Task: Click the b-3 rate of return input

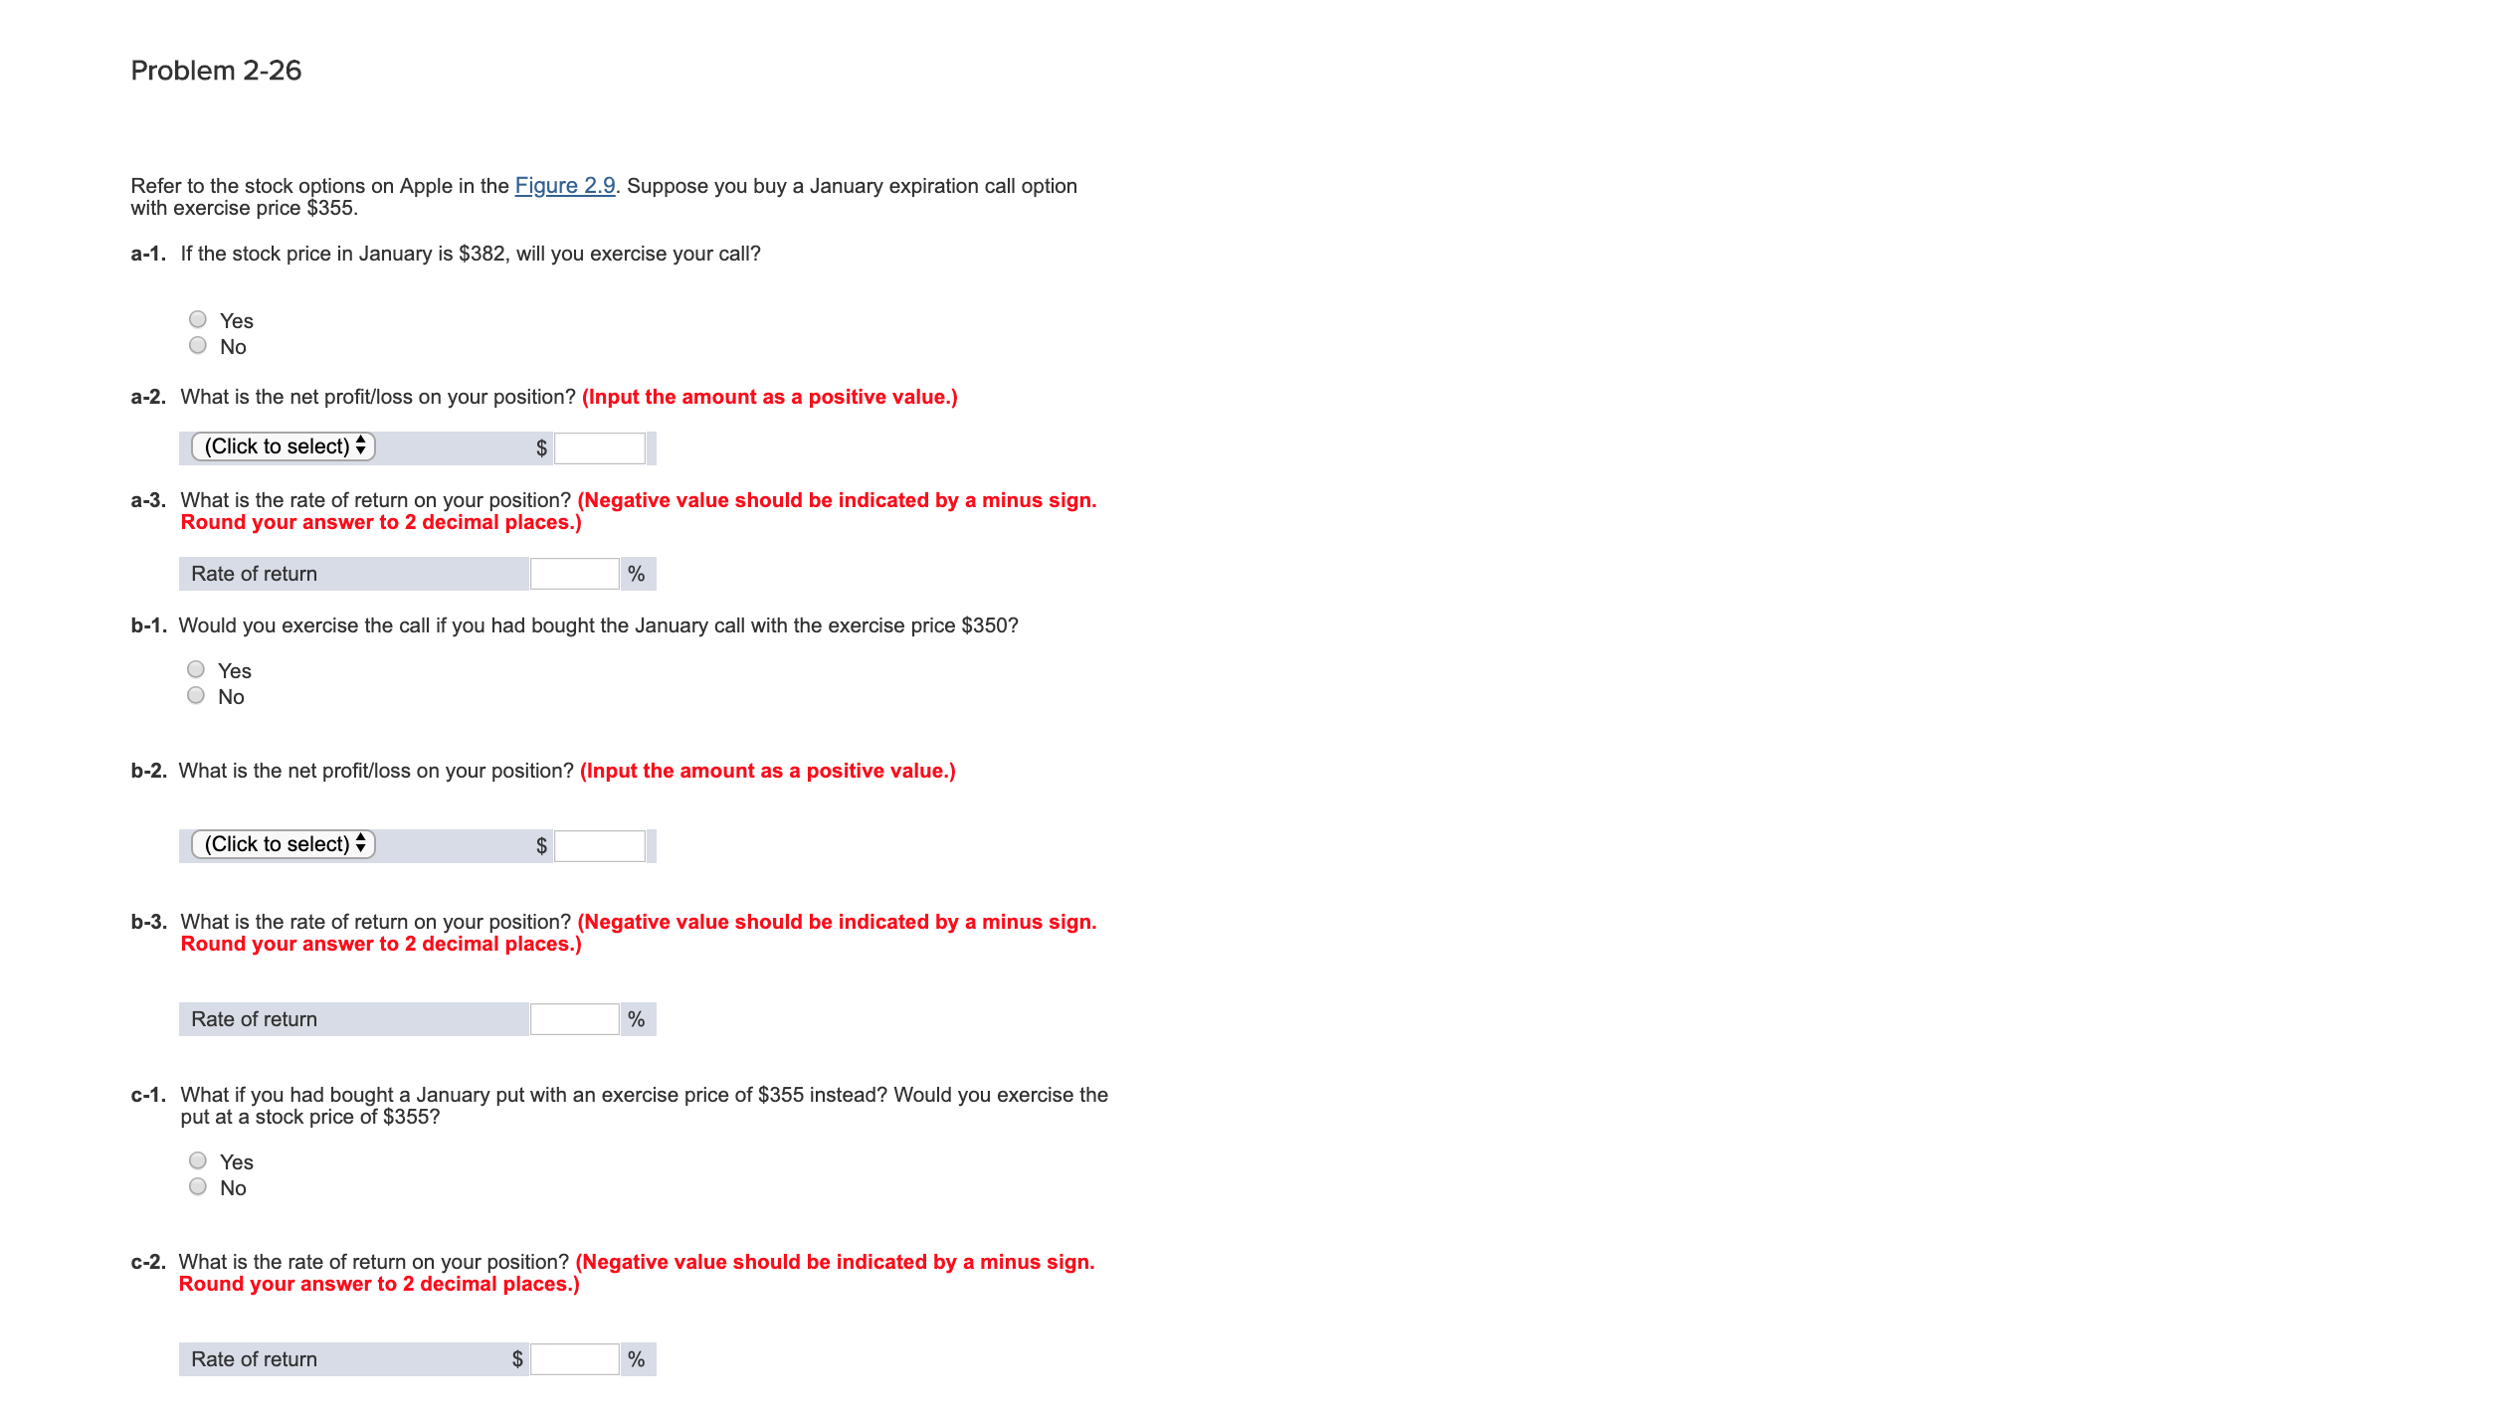Action: [x=575, y=1019]
